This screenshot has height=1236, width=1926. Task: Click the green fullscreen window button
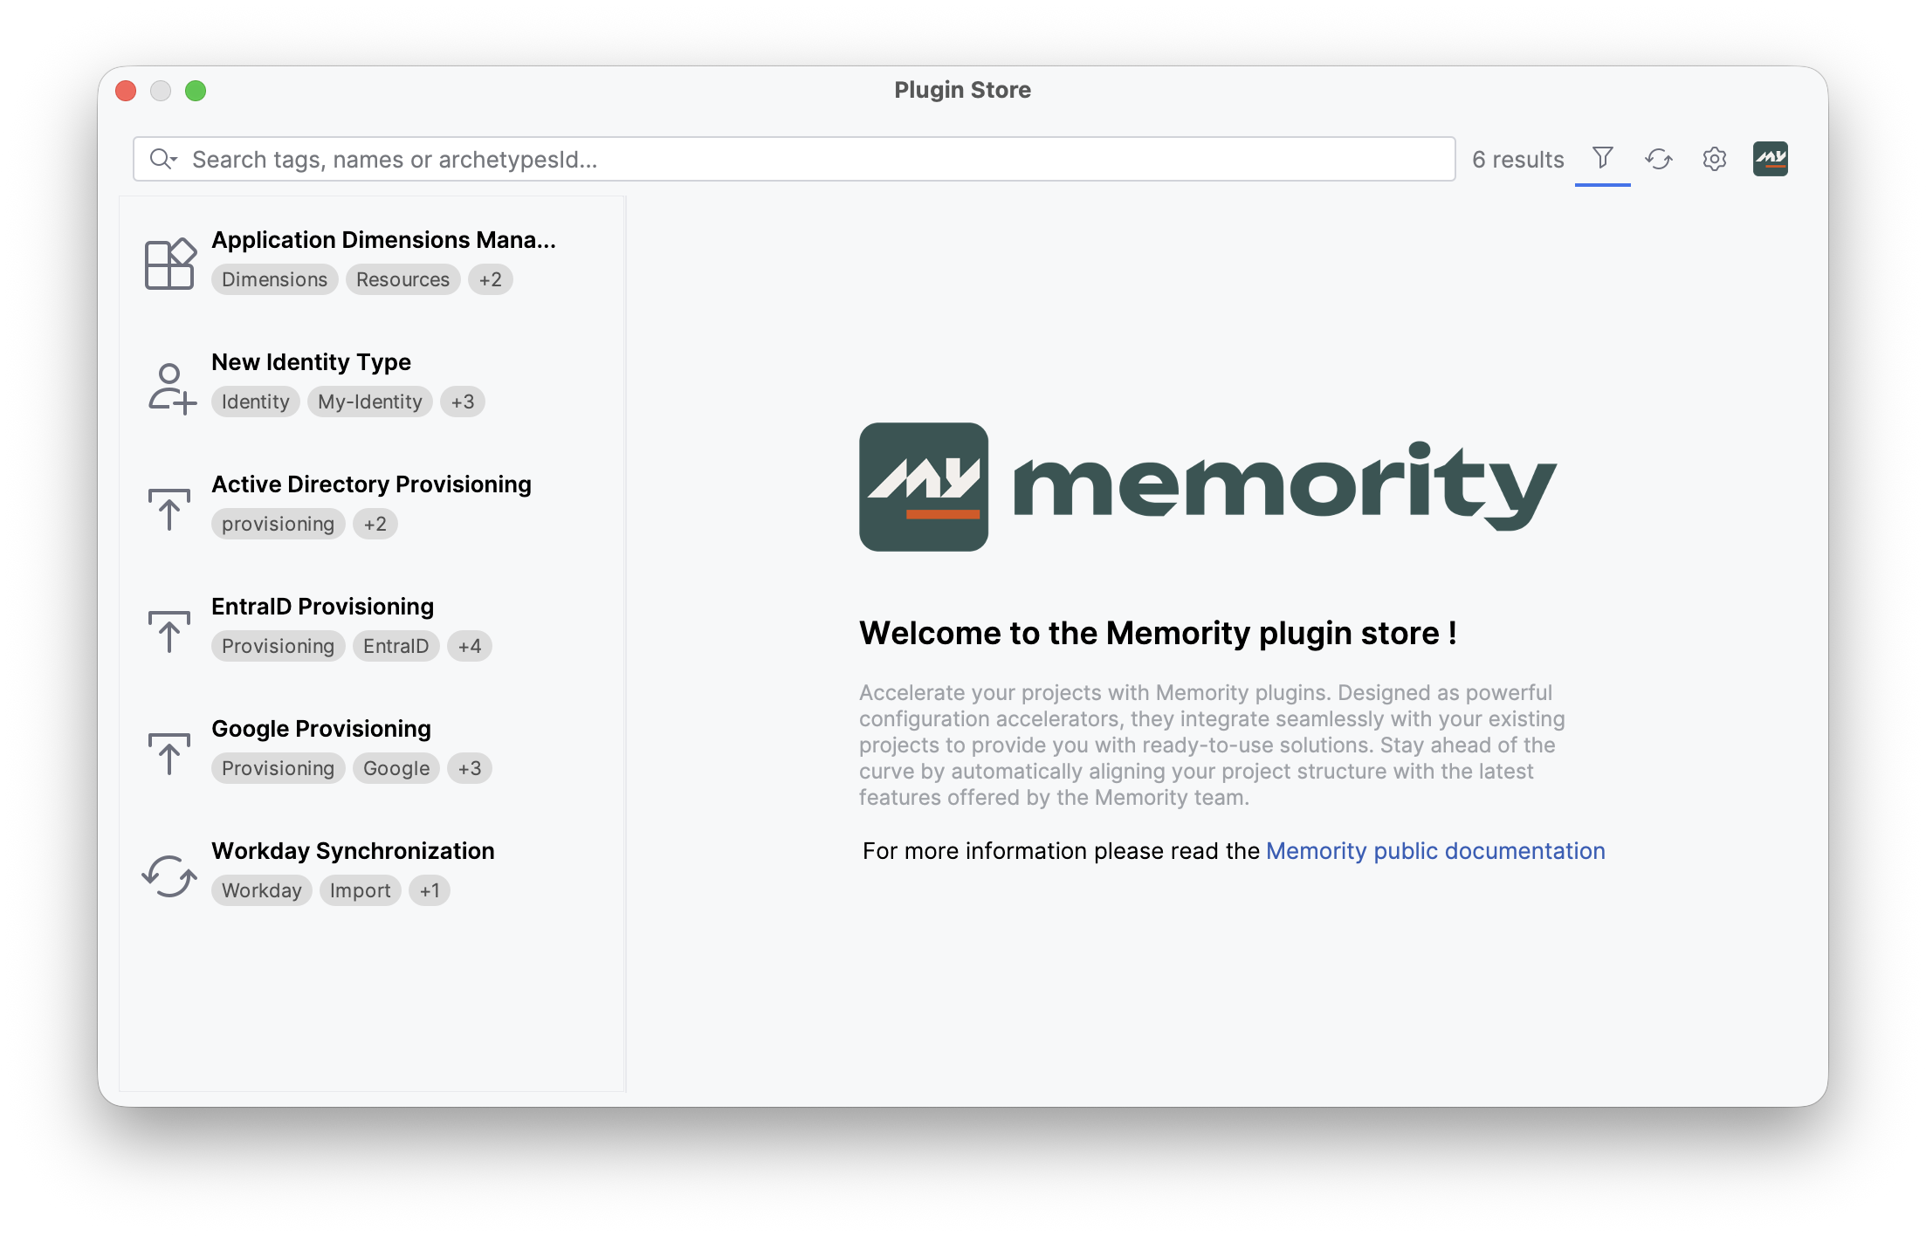(x=196, y=91)
